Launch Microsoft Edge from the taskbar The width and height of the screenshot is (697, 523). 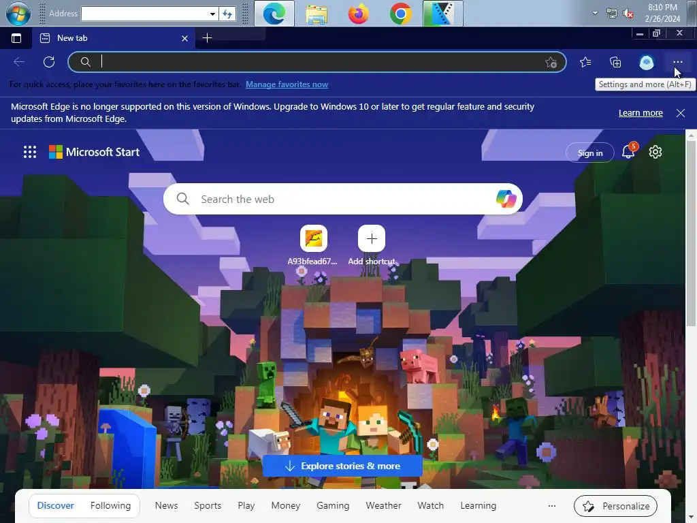(274, 14)
